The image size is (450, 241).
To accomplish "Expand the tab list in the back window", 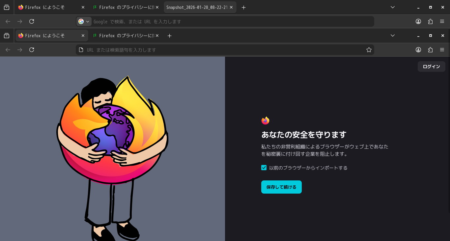I will pos(392,7).
